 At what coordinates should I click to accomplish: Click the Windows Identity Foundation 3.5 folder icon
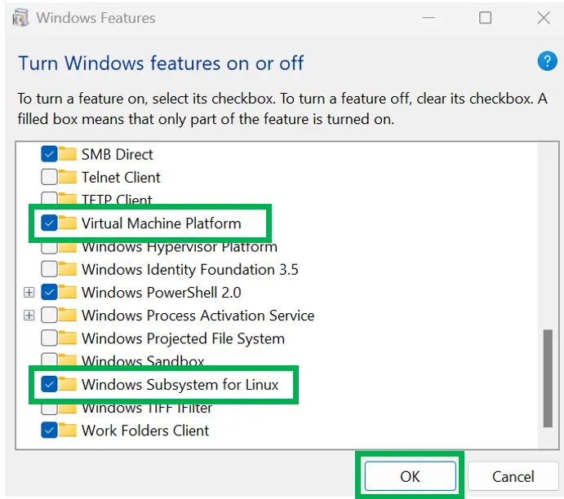click(x=67, y=269)
